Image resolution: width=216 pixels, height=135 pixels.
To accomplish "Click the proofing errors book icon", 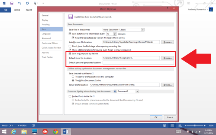I will (x=34, y=125).
